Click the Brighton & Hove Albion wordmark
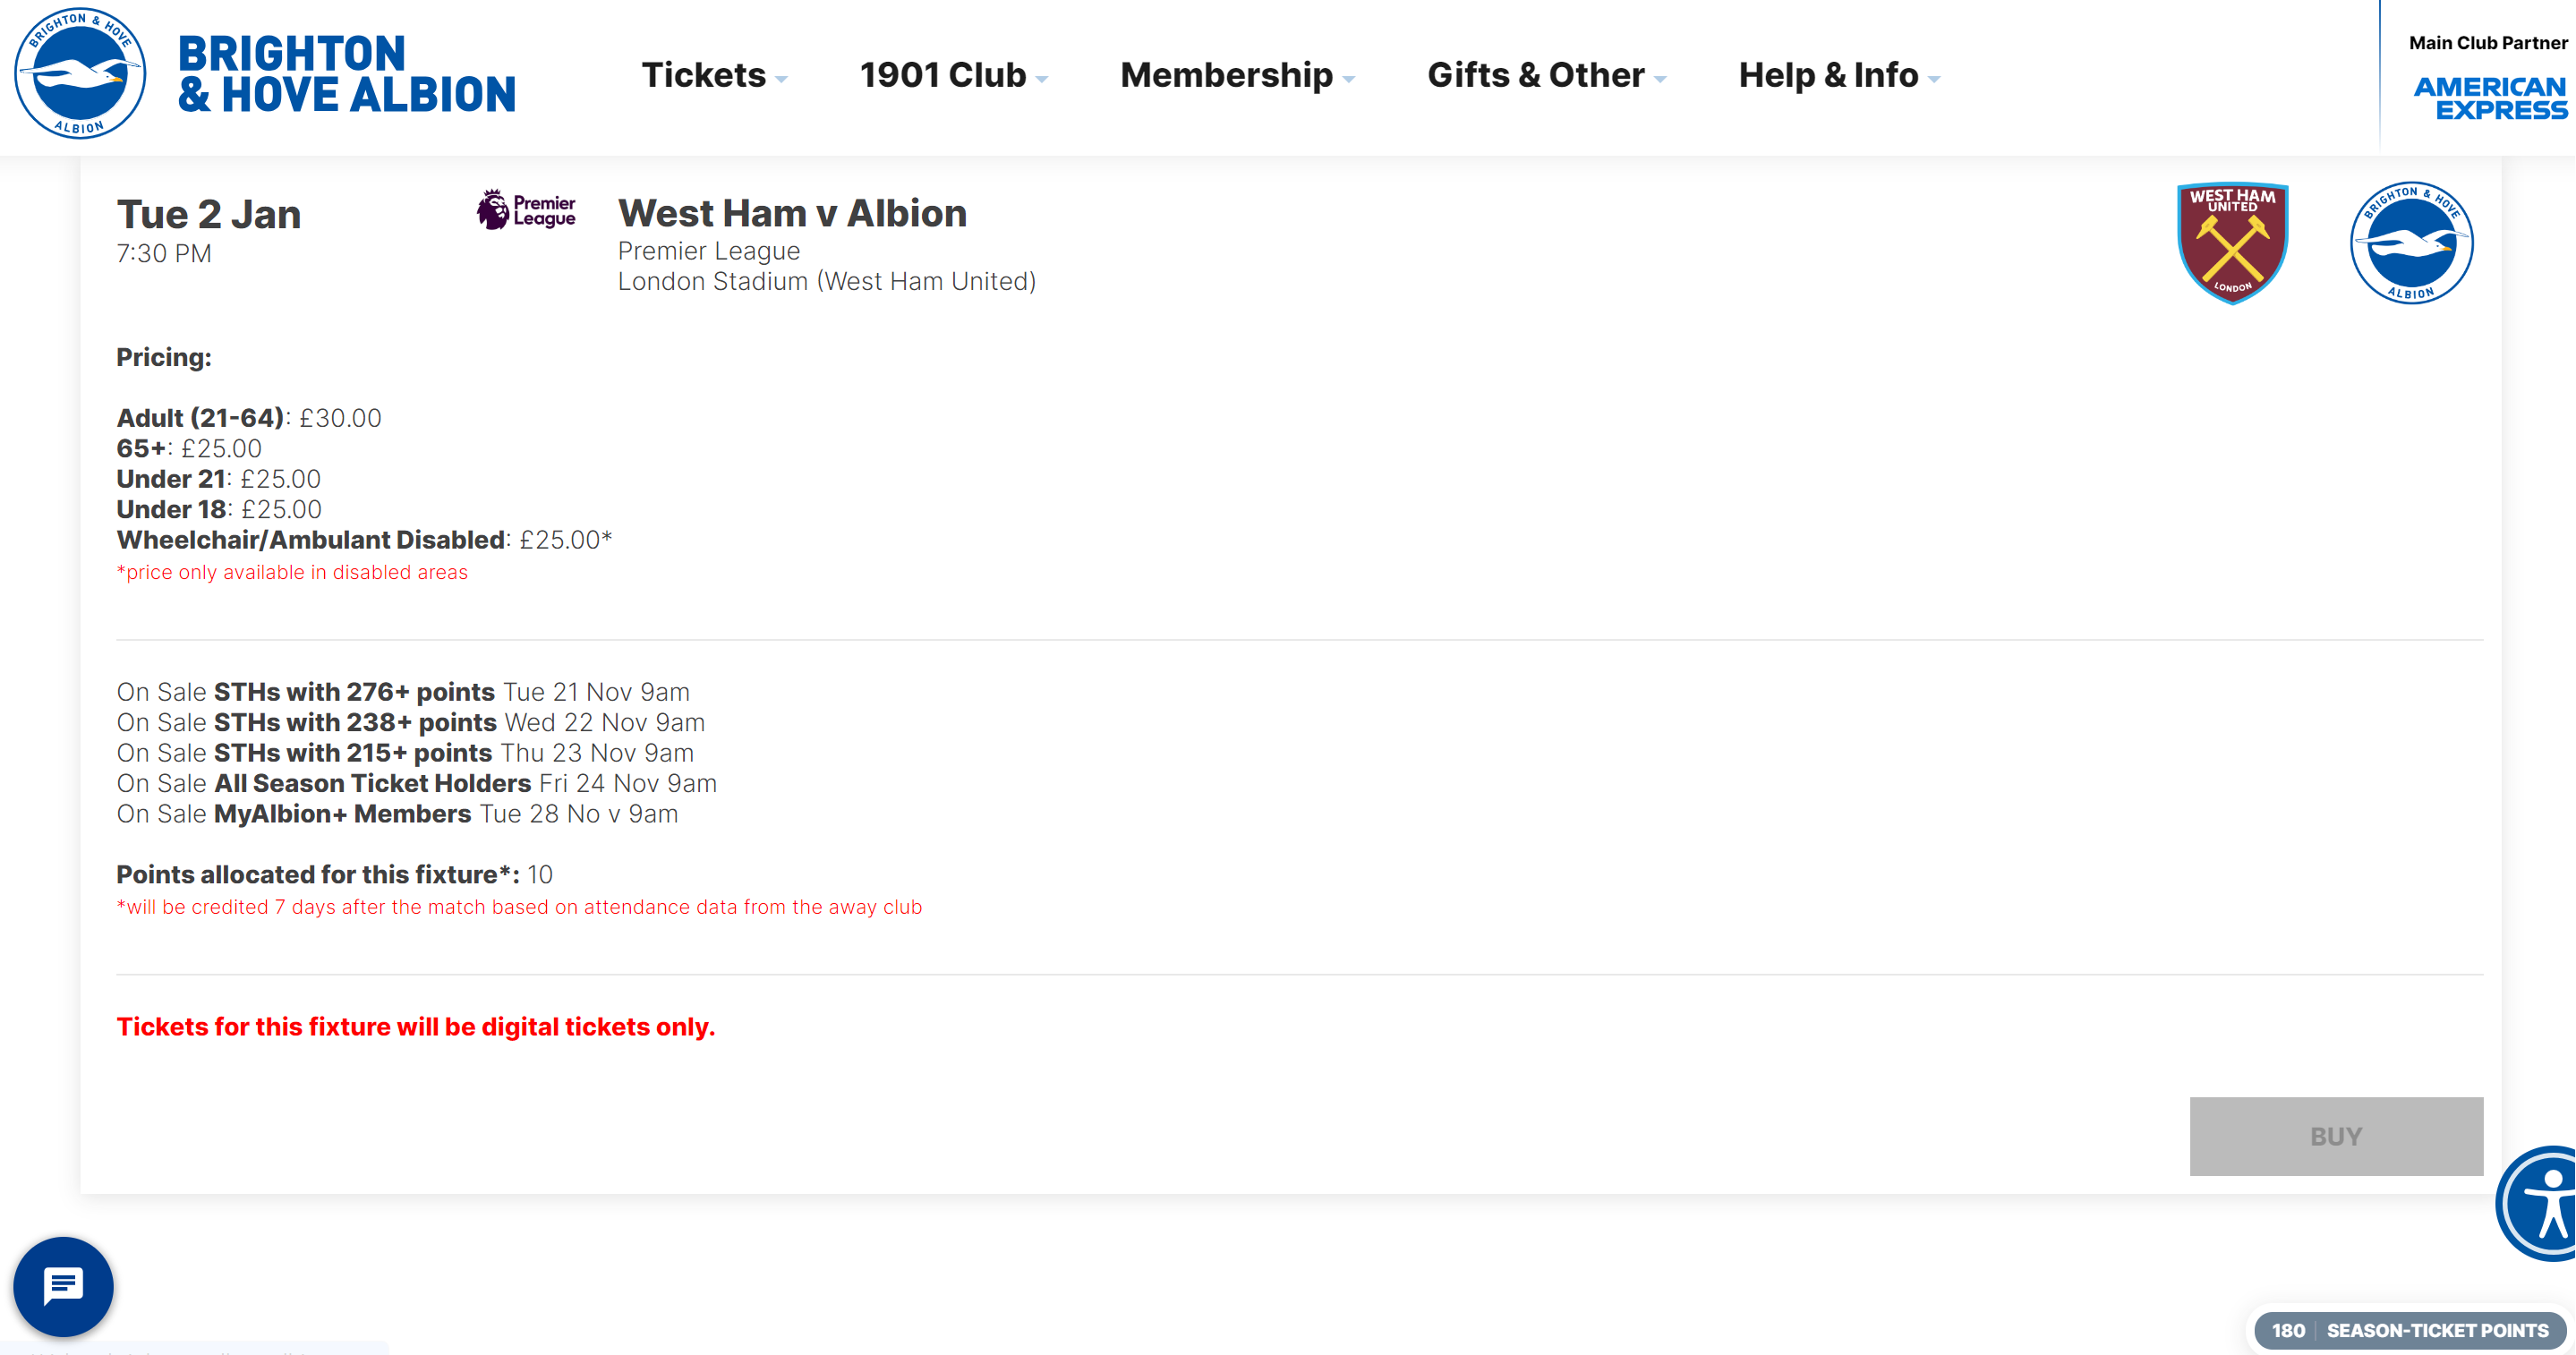The height and width of the screenshot is (1355, 2576). click(x=346, y=74)
